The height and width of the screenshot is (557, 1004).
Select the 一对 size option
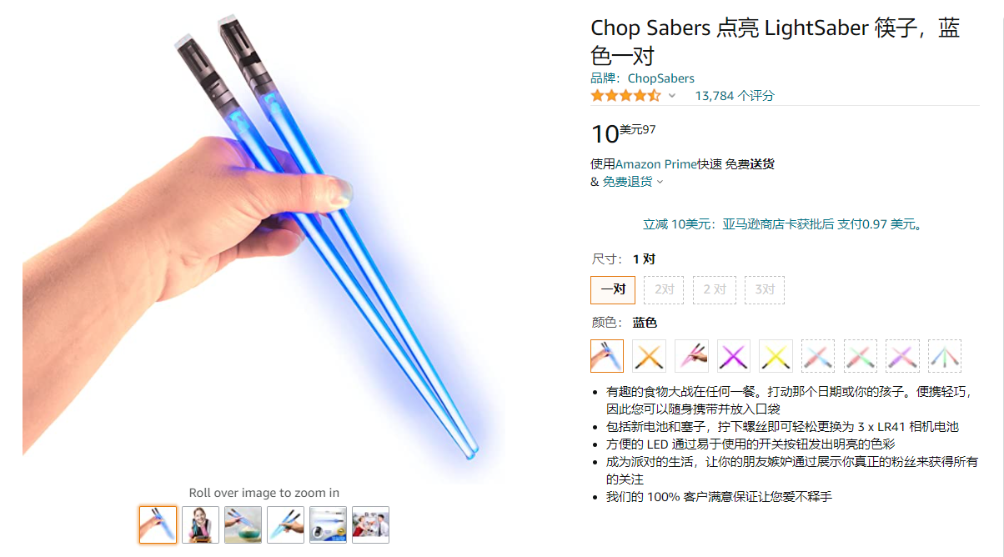click(613, 290)
